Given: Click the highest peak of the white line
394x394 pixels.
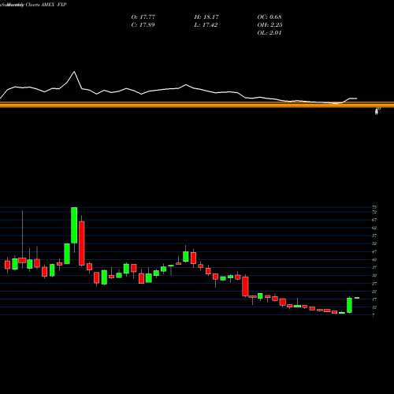Looking at the screenshot, I should tap(74, 72).
